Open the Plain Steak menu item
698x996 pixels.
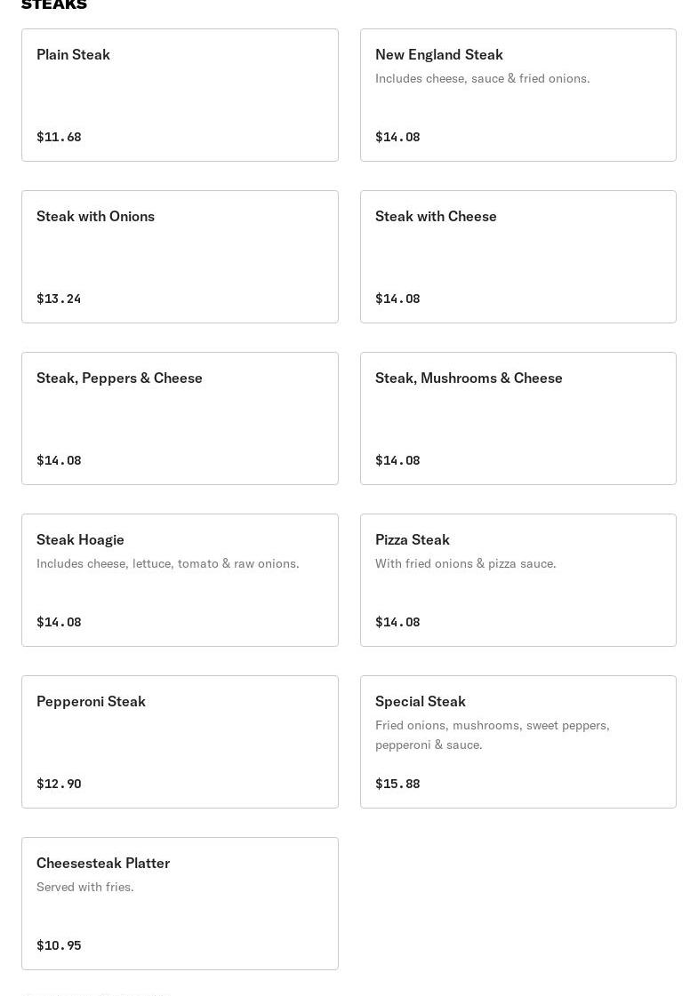pos(180,95)
